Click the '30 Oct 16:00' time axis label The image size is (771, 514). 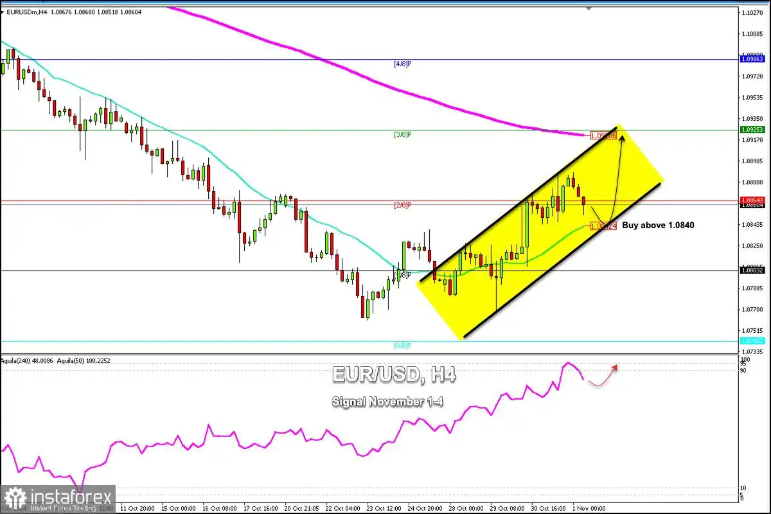[x=547, y=508]
